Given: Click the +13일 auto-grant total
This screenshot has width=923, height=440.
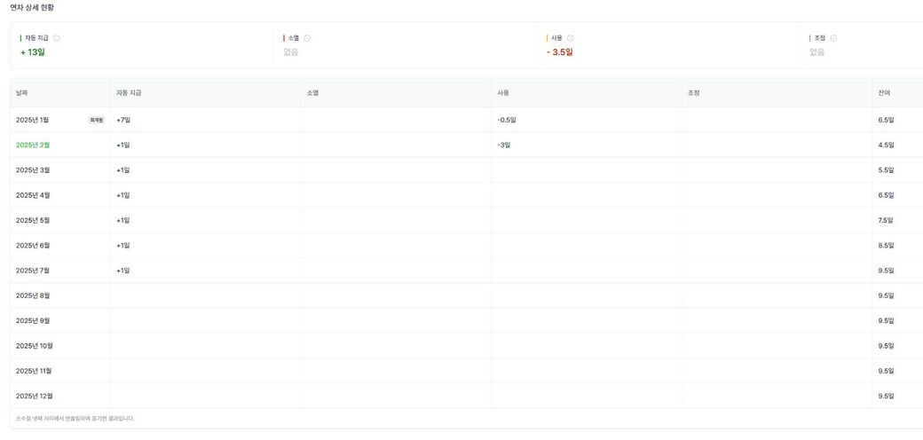Looking at the screenshot, I should [x=33, y=52].
